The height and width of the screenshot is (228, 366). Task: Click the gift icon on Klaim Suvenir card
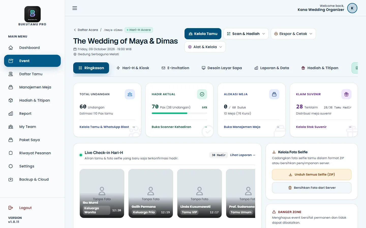point(346,94)
